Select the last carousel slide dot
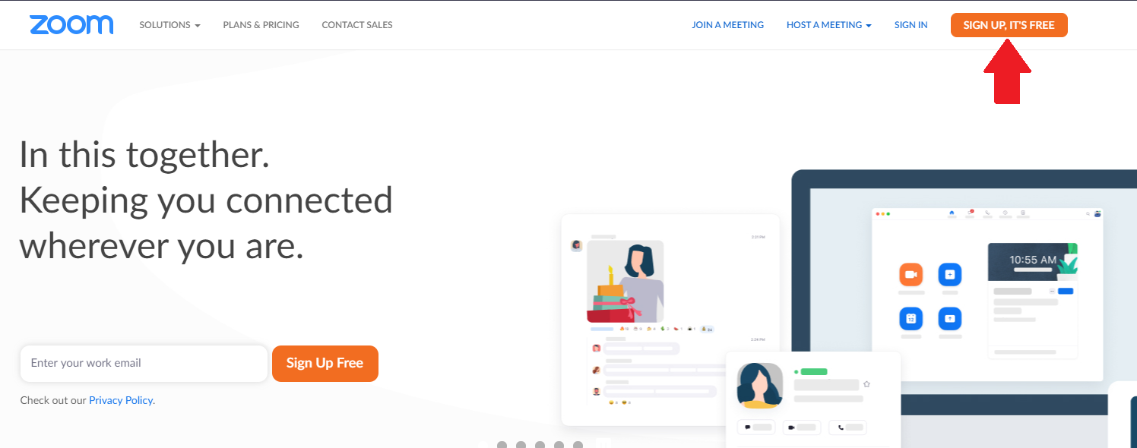 (x=578, y=444)
